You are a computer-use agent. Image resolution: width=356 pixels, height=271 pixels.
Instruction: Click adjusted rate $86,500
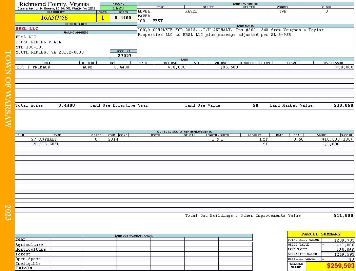(229, 67)
